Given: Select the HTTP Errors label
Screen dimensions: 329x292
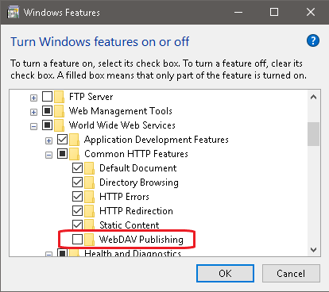Looking at the screenshot, I should 124,197.
